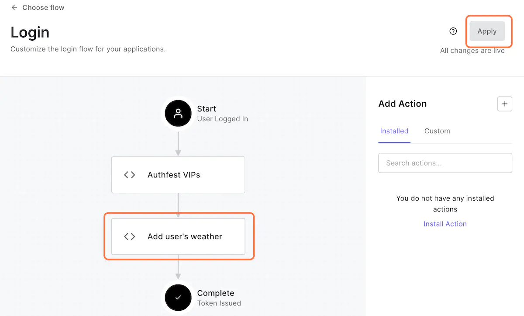Go back via Choose flow link
The height and width of the screenshot is (316, 524).
click(43, 7)
